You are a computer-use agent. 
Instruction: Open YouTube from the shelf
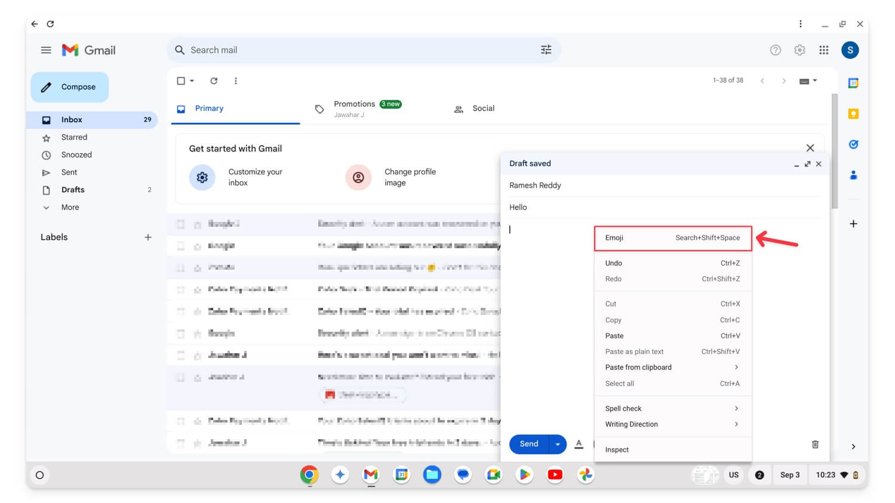[x=555, y=475]
